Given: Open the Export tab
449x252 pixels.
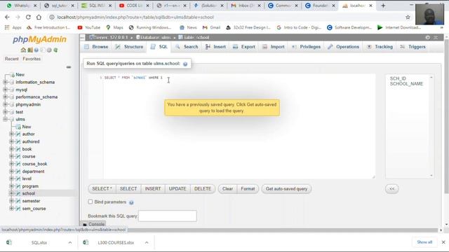Looking at the screenshot, I should coord(244,47).
